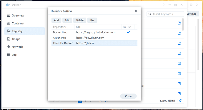Click the Log list icon
The width and height of the screenshot is (203, 110).
pos(9,55)
